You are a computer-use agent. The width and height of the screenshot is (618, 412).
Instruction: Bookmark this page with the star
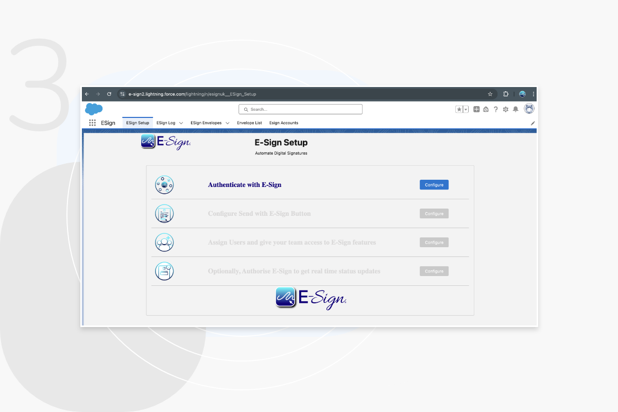point(490,94)
